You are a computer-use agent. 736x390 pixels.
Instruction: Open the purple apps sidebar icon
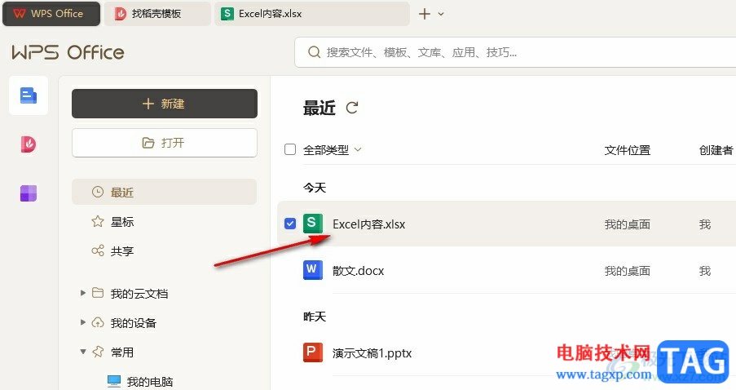(x=29, y=193)
